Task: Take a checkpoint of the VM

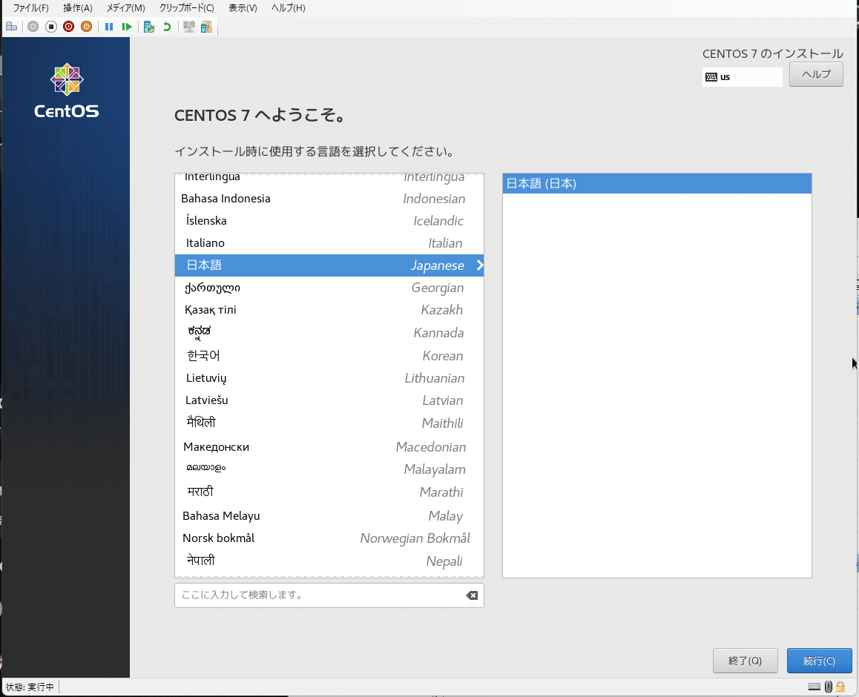Action: point(148,26)
